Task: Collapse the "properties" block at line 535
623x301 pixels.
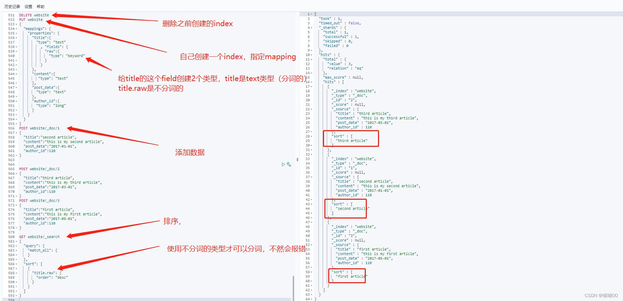Action: pos(17,33)
